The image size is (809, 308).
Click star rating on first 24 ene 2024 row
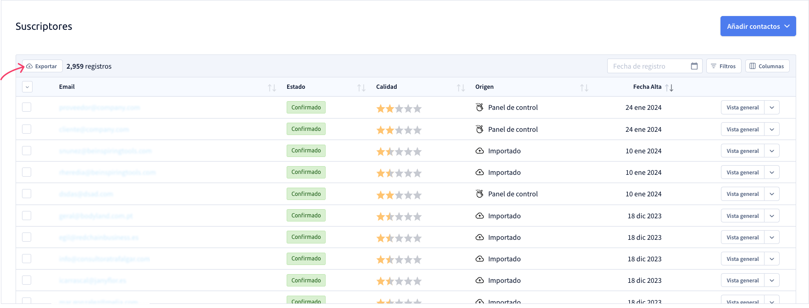pyautogui.click(x=399, y=108)
